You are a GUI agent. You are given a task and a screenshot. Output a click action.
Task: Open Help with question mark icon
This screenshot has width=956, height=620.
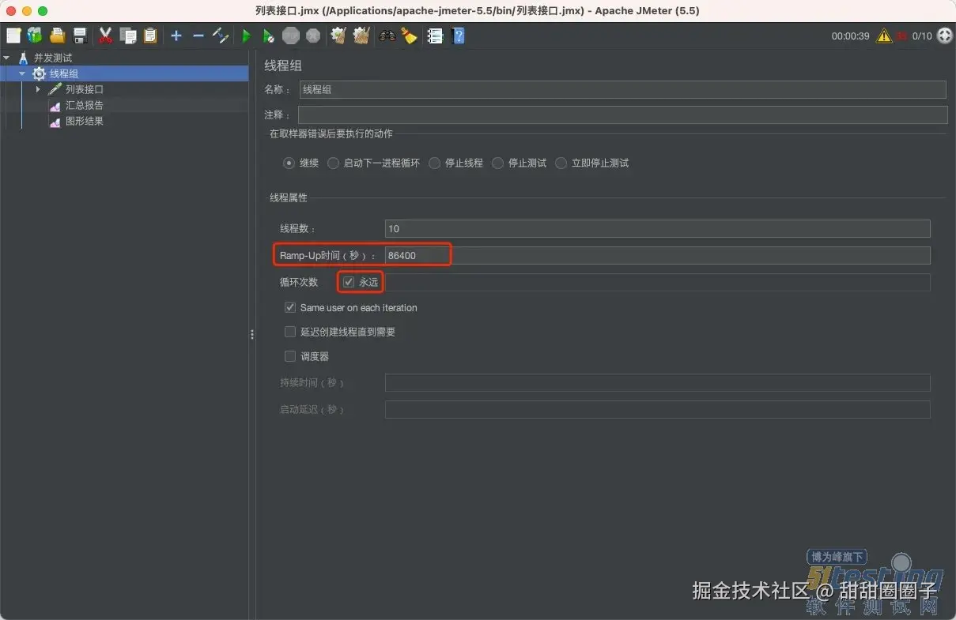458,36
